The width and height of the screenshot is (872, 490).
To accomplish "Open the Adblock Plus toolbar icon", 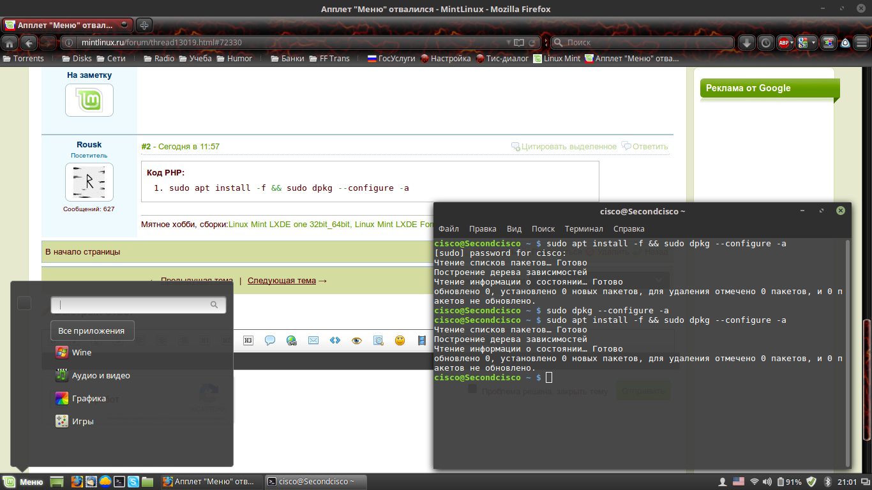I will [x=784, y=43].
